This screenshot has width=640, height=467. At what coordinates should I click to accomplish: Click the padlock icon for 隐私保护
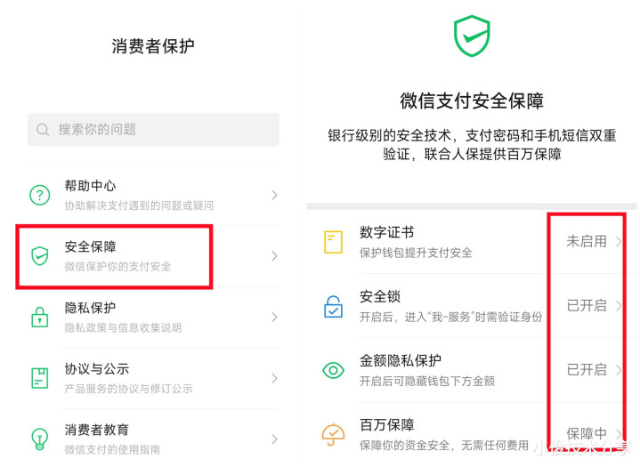(x=39, y=317)
